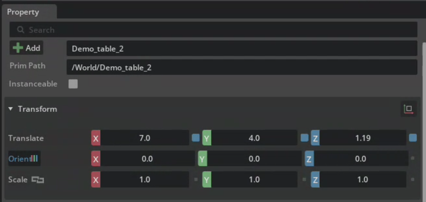Toggle the Instanceable checkbox
The image size is (426, 202).
coord(73,84)
